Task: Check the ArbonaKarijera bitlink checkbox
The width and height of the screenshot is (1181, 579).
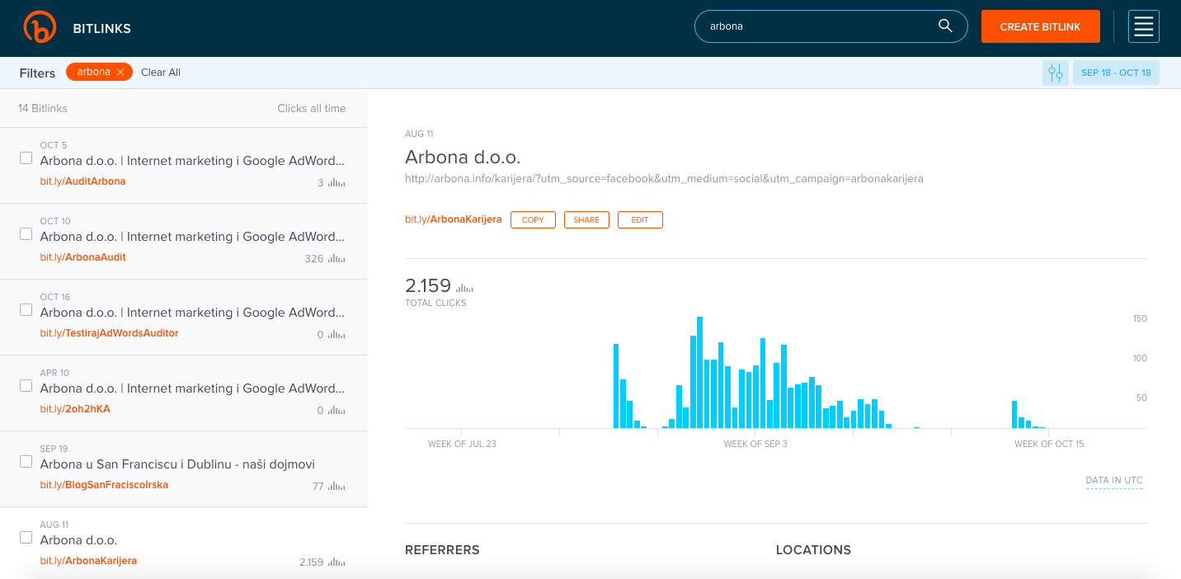Action: click(26, 538)
